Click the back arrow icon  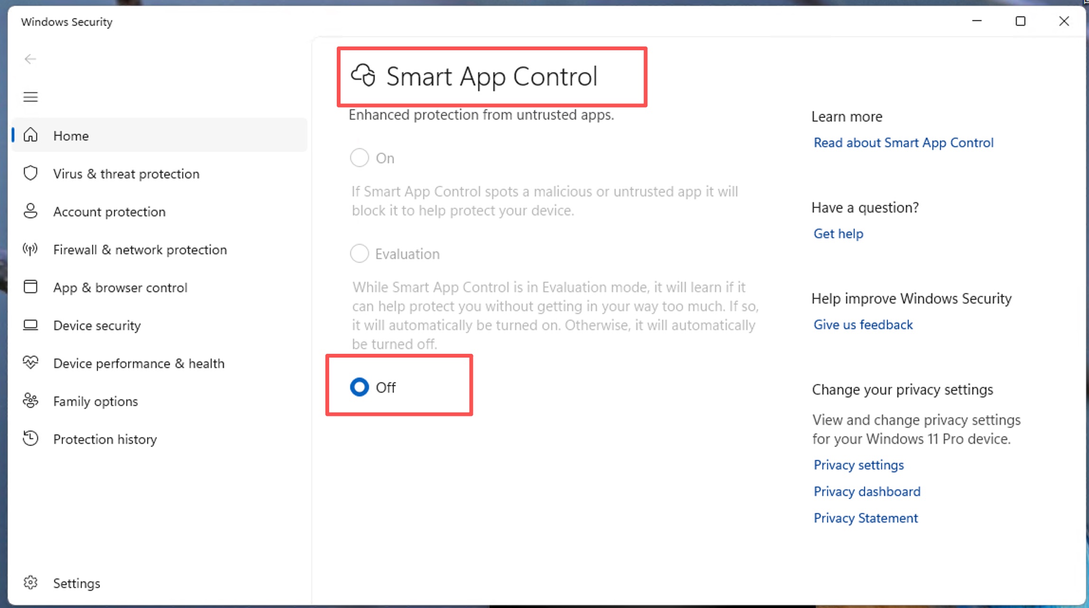30,59
